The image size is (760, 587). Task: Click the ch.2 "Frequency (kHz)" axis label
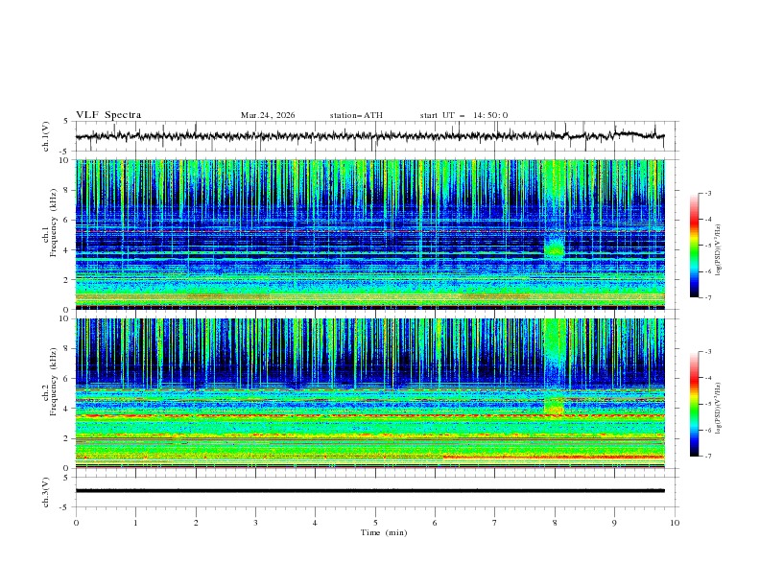coord(54,382)
